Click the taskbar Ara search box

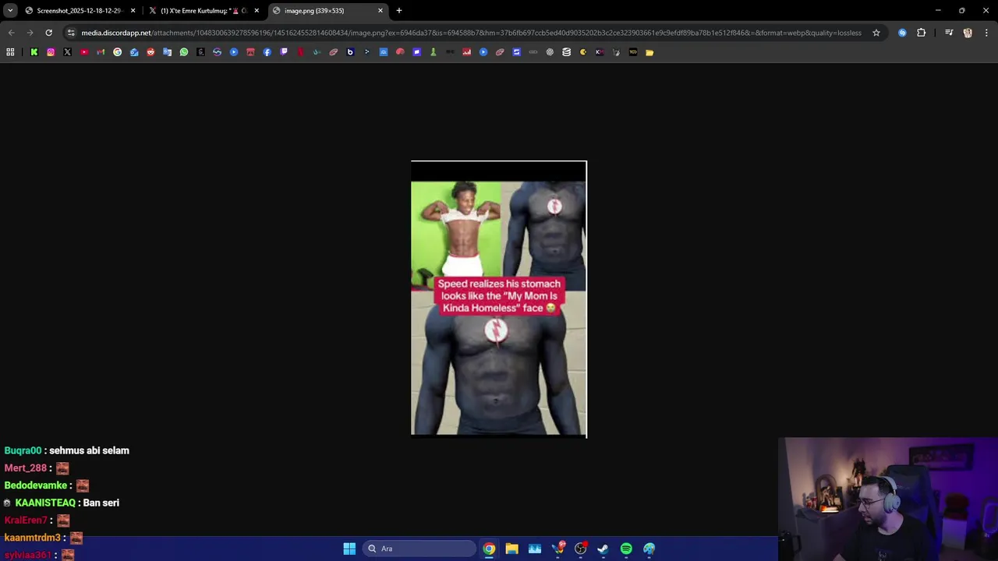point(419,549)
